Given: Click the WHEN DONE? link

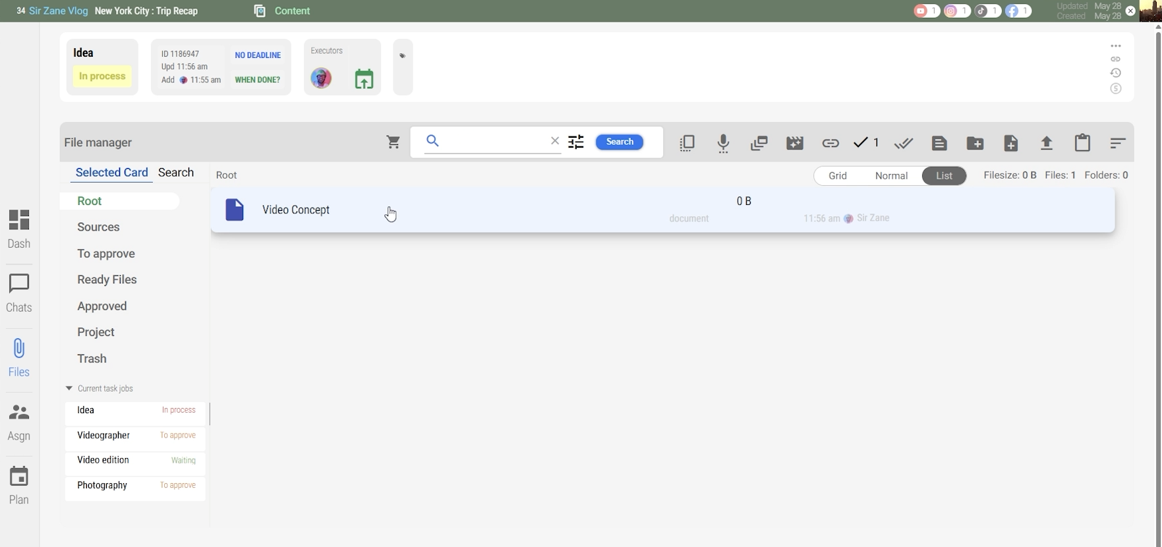Looking at the screenshot, I should pos(257,80).
